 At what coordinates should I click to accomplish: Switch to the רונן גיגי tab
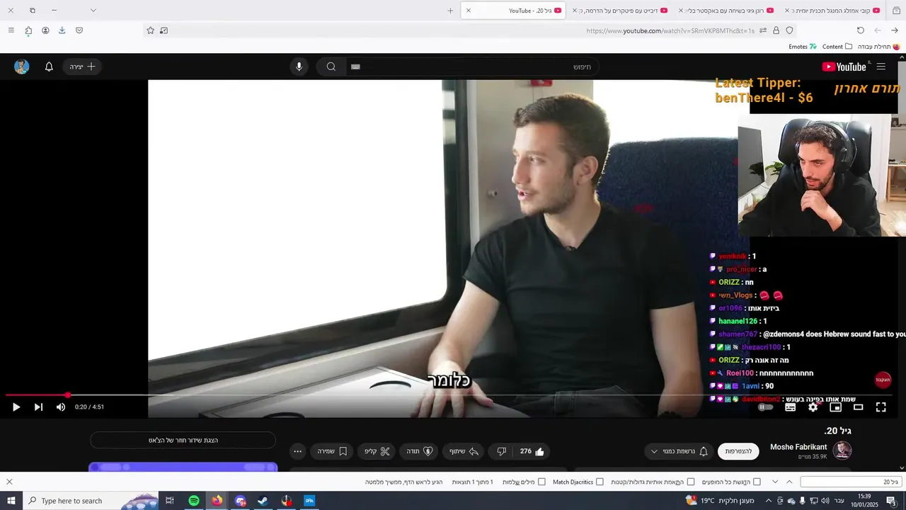coord(728,11)
